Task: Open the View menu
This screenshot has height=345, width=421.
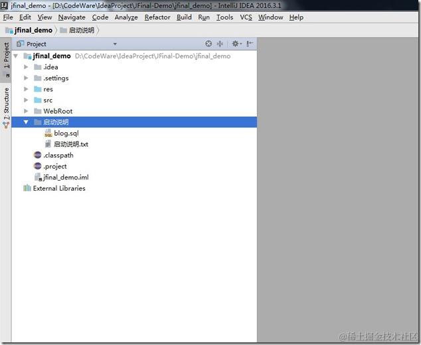Action: (x=44, y=17)
